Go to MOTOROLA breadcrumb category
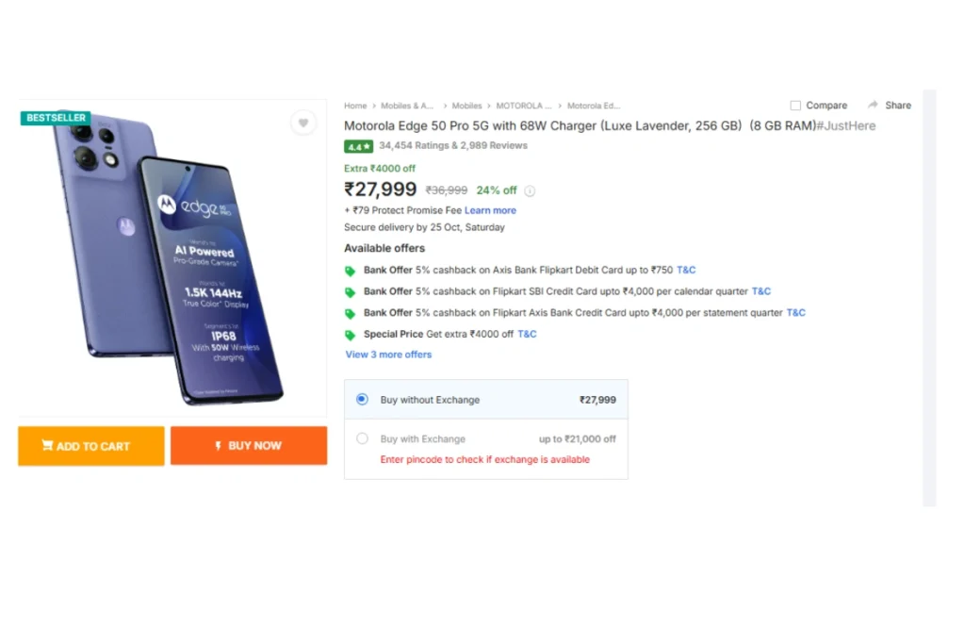965x644 pixels. click(x=523, y=107)
